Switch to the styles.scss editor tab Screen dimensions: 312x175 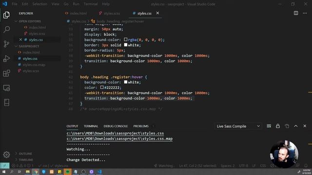pos(109,13)
